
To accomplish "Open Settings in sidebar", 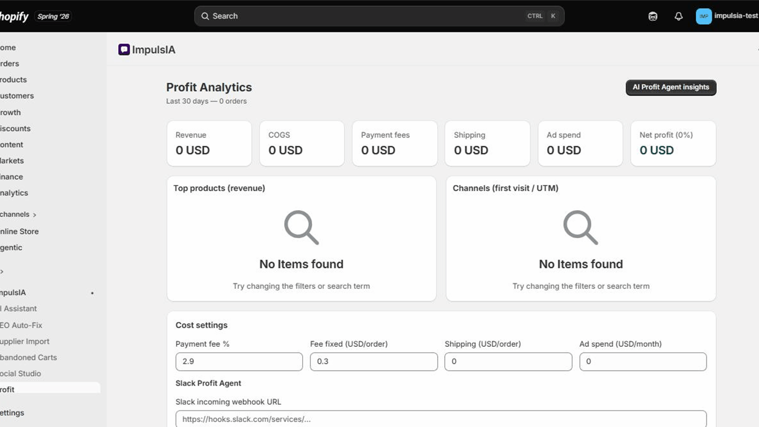I will pos(12,413).
